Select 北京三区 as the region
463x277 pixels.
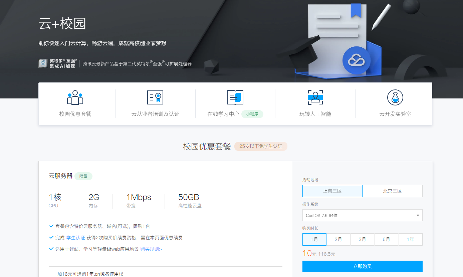[x=392, y=191]
